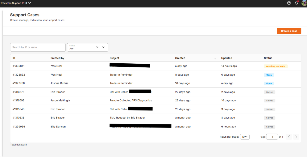This screenshot has height=157, width=307.
Task: Click Open status badge for case #1327766
Action: point(269,83)
